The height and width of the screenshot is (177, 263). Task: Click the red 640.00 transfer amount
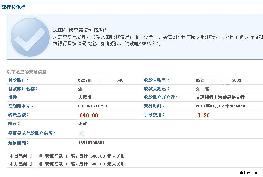coord(89,115)
